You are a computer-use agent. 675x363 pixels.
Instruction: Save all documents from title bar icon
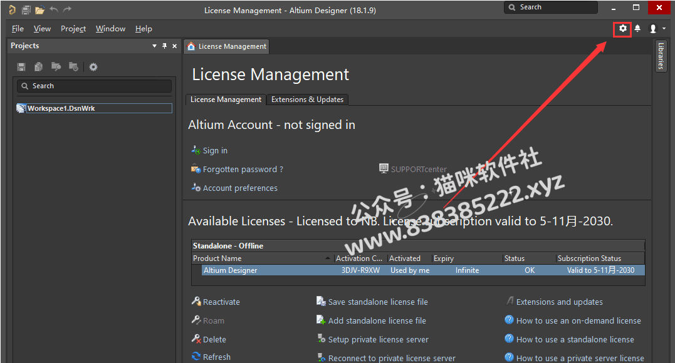[26, 9]
